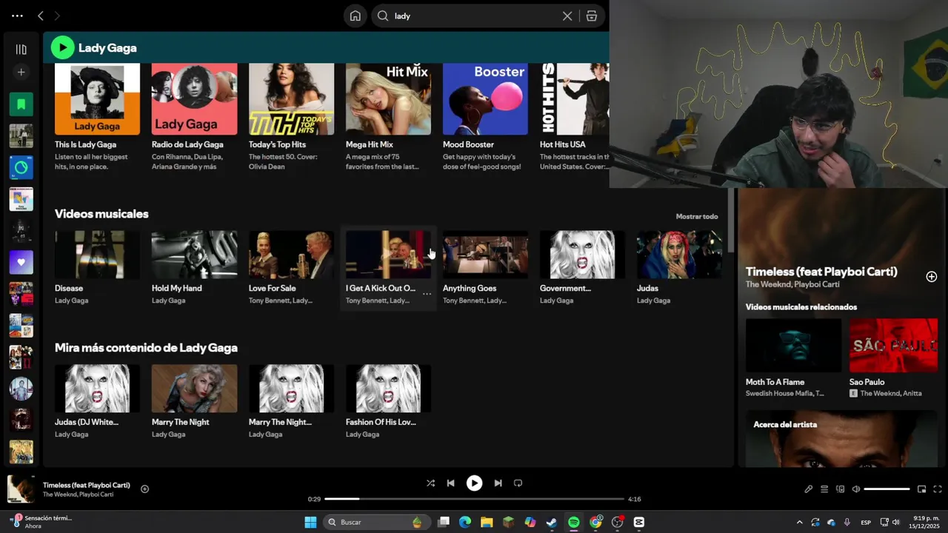Click Mostrar todo for Videos musicales
This screenshot has width=948, height=533.
[696, 216]
